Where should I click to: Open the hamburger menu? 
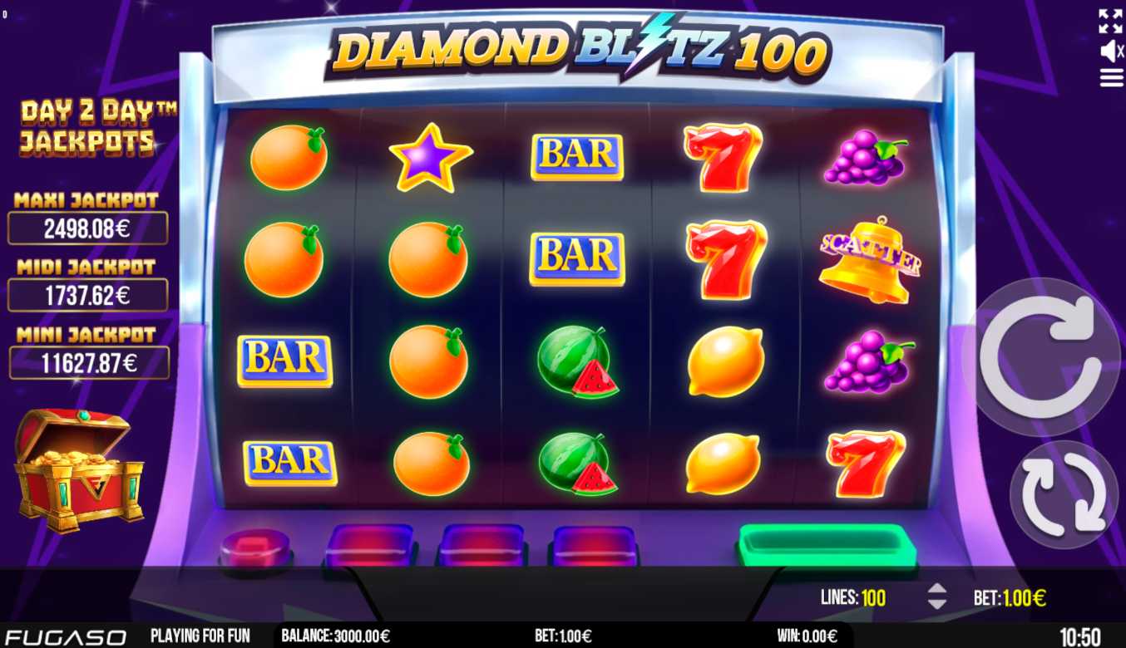(x=1111, y=78)
